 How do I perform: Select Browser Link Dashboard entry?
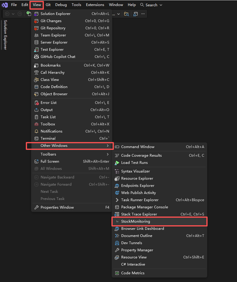click(160, 229)
